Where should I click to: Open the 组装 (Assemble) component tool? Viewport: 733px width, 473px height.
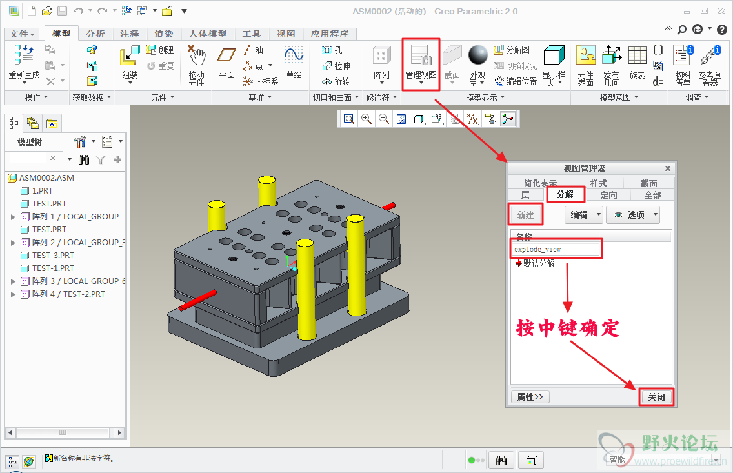[130, 63]
